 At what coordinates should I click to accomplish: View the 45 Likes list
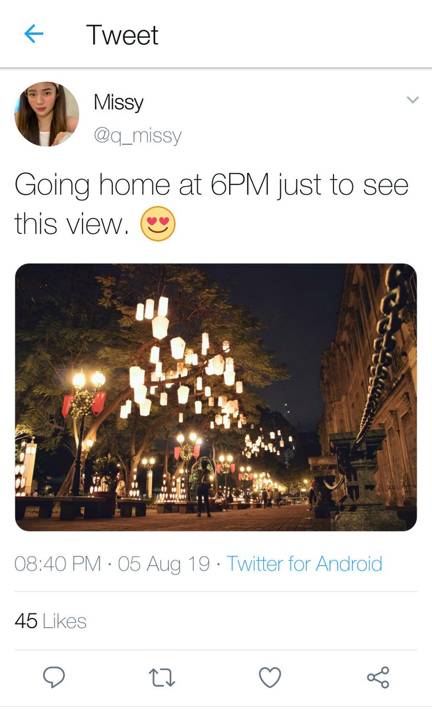51,621
